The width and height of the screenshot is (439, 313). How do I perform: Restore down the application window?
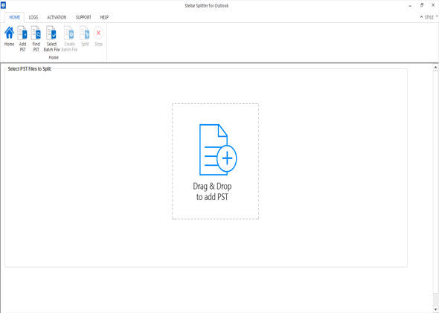422,5
